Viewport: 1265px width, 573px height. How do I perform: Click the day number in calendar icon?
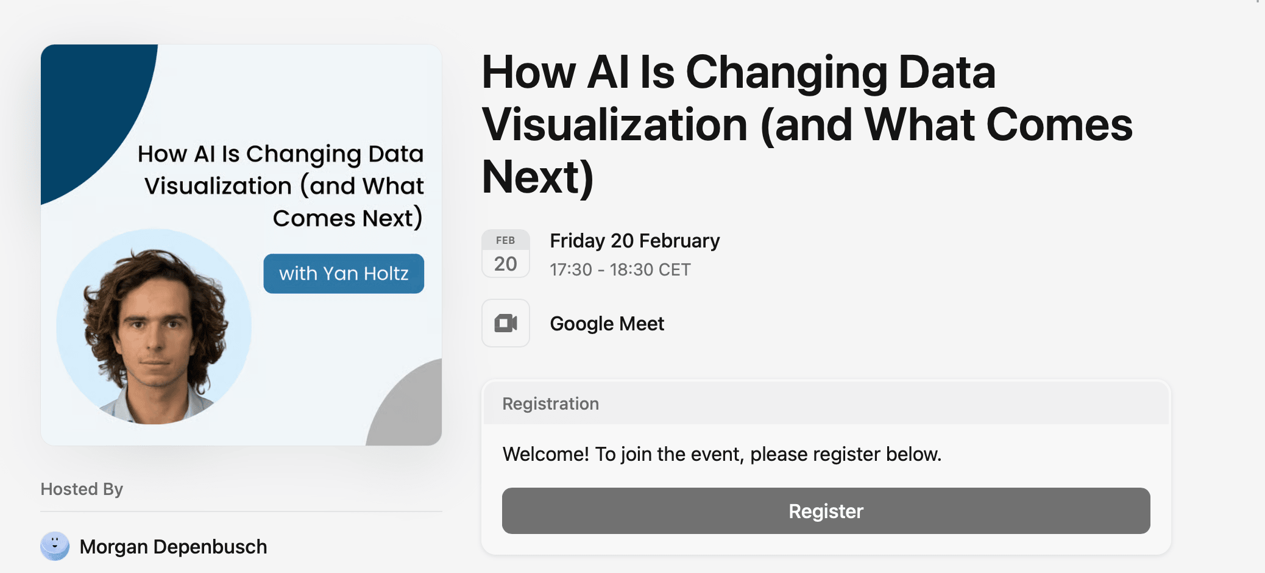pyautogui.click(x=505, y=264)
